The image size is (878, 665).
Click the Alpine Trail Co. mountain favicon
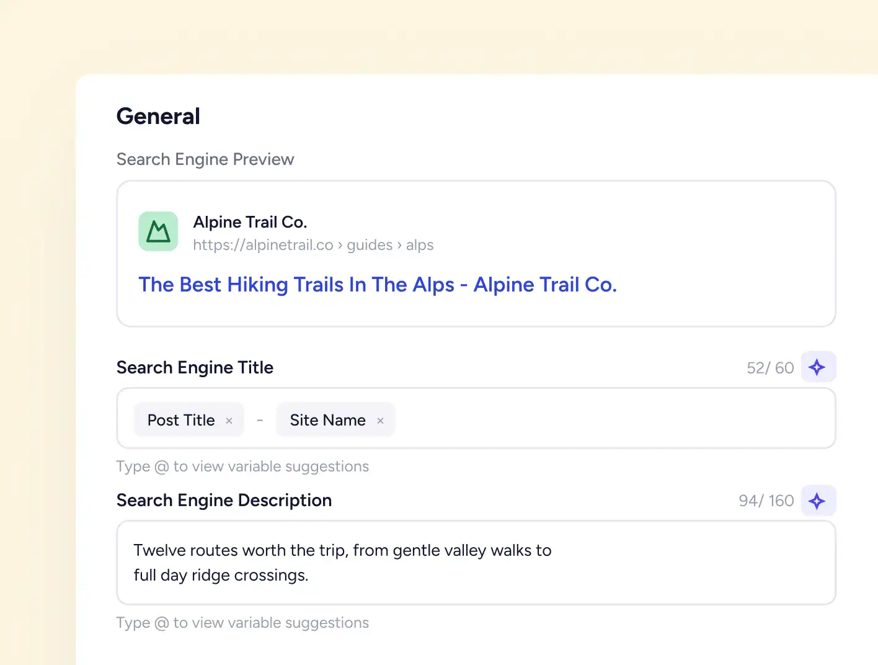coord(158,231)
